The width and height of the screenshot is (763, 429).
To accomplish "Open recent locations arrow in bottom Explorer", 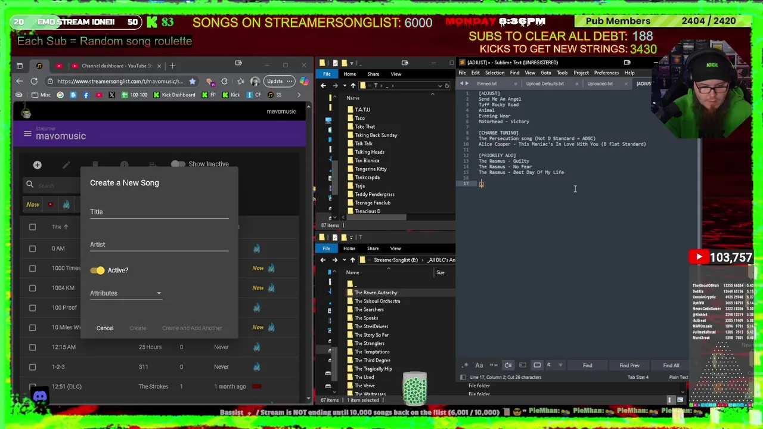I will [344, 260].
